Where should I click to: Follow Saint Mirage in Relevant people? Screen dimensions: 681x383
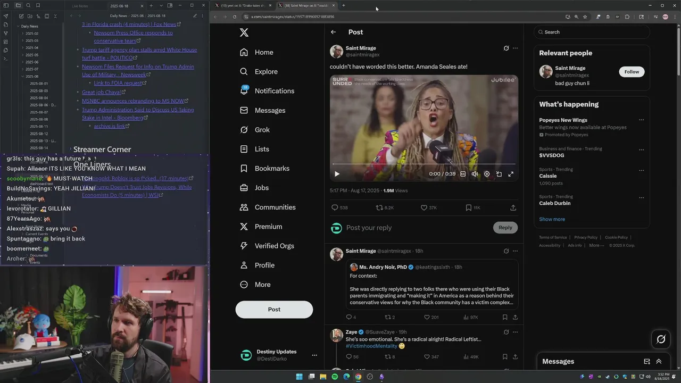click(632, 72)
